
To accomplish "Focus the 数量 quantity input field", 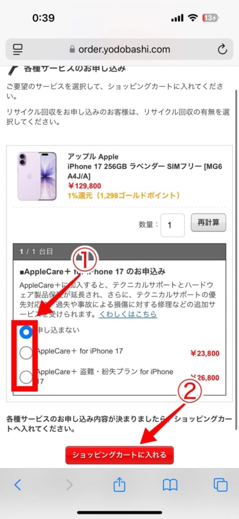I will pyautogui.click(x=172, y=225).
